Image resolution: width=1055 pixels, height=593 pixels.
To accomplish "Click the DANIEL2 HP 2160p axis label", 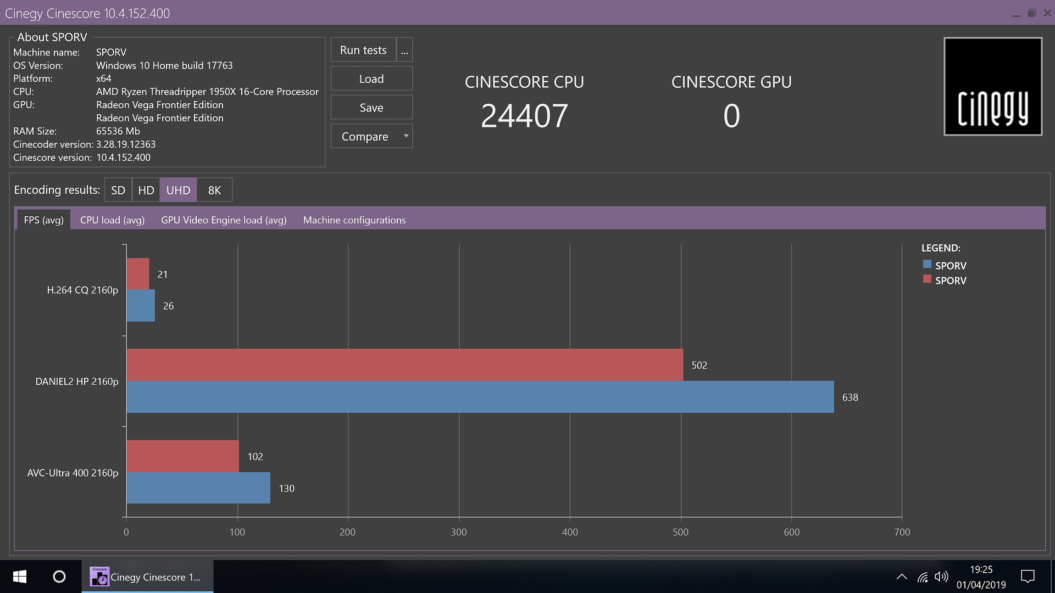I will tap(77, 381).
